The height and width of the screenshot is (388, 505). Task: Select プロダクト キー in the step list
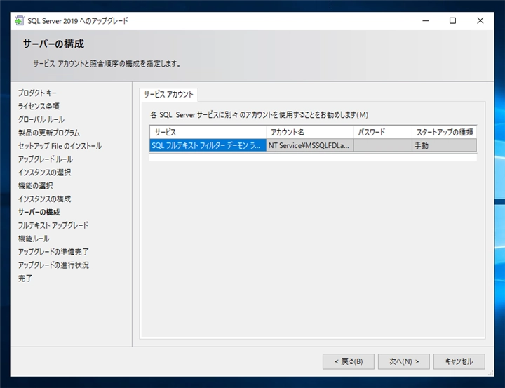(37, 93)
